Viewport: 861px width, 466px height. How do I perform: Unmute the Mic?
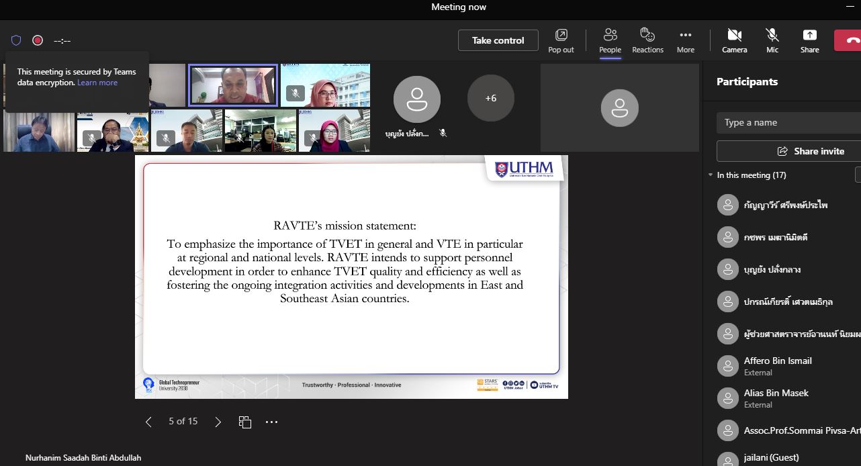coord(772,40)
